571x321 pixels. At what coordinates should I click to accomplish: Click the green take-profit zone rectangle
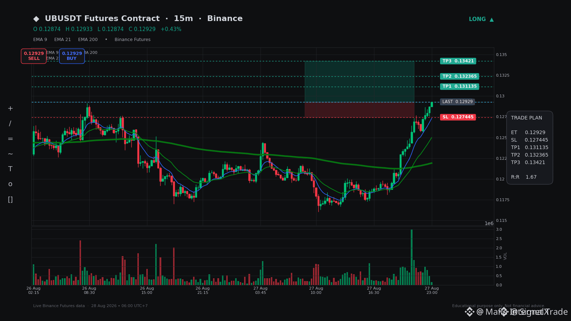pos(359,82)
